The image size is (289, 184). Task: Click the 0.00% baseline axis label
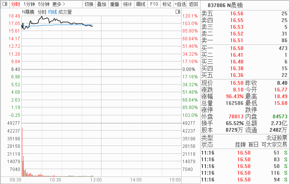coord(189,69)
